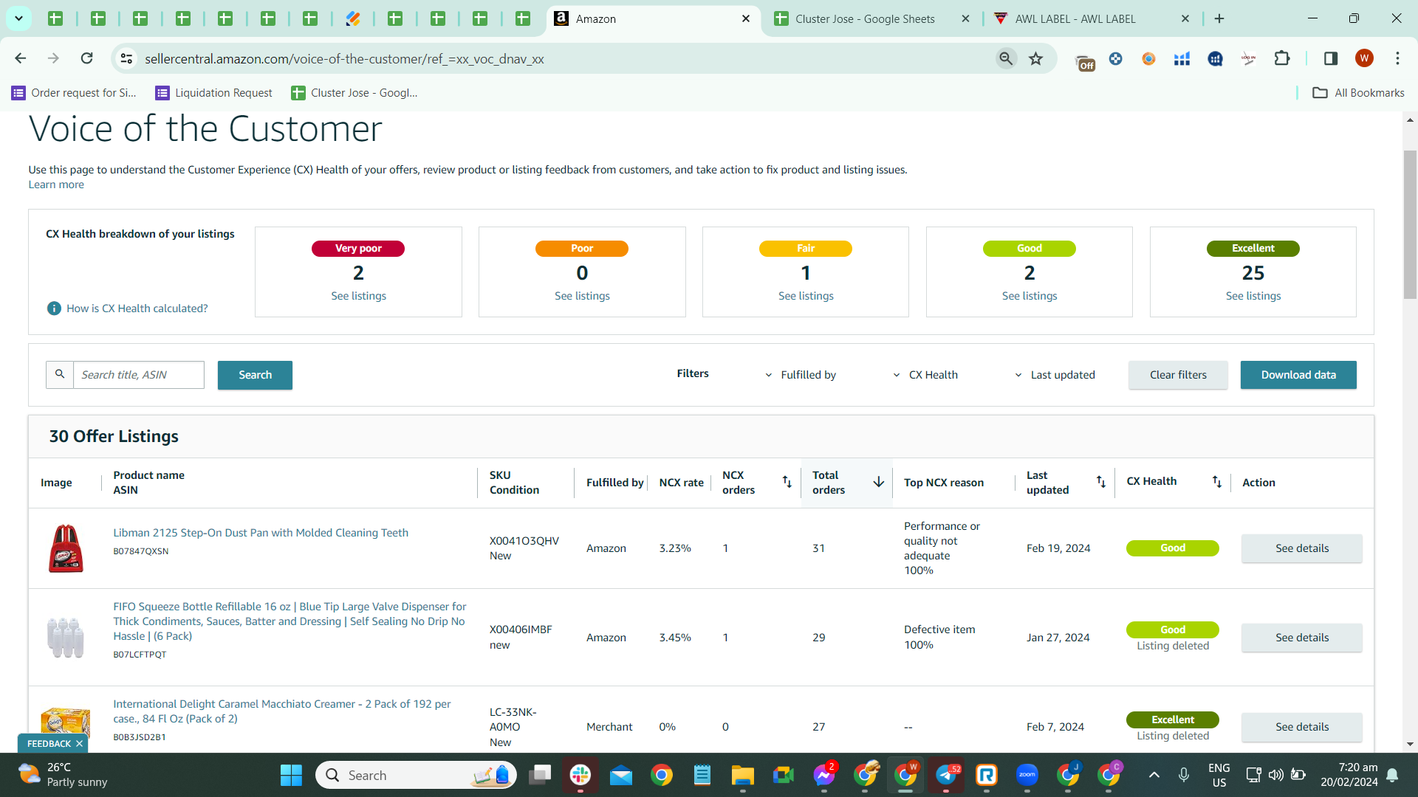Image resolution: width=1418 pixels, height=797 pixels.
Task: Sort listings by NCX orders
Action: click(x=787, y=482)
